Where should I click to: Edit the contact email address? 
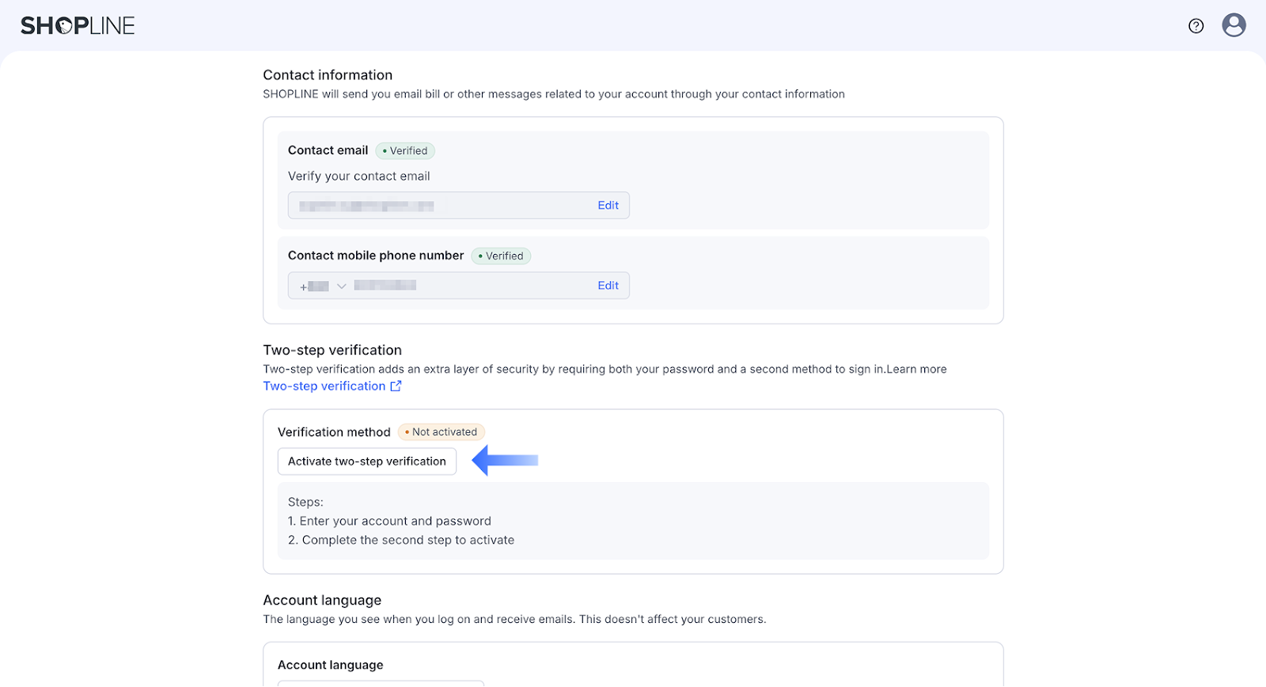(x=608, y=206)
